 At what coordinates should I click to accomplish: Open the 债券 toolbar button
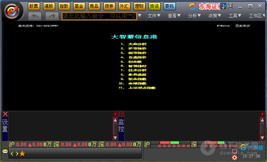pos(109,6)
